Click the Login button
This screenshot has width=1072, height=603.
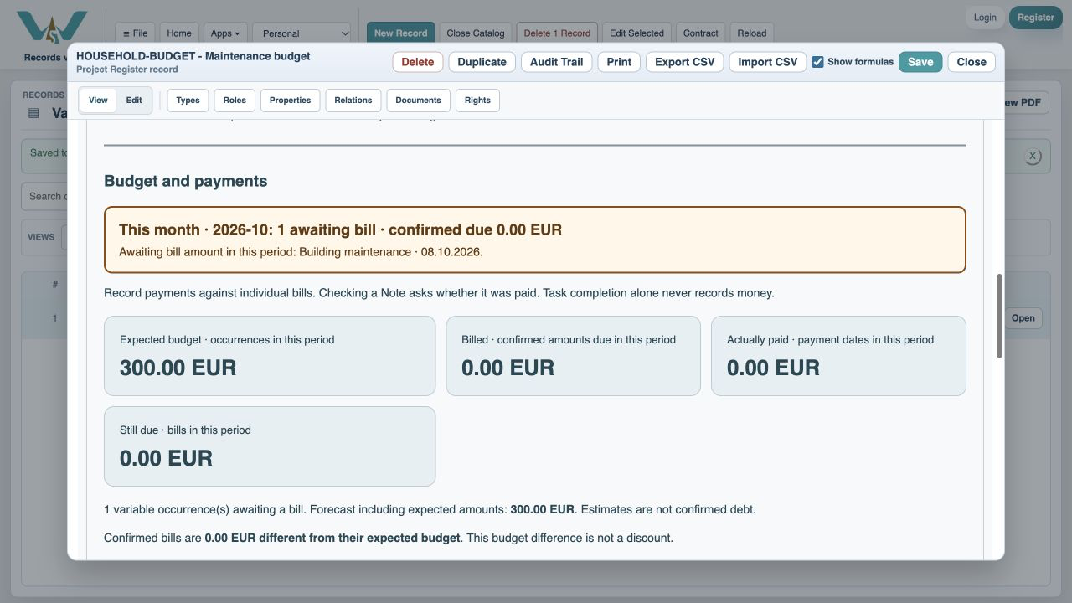[x=985, y=18]
